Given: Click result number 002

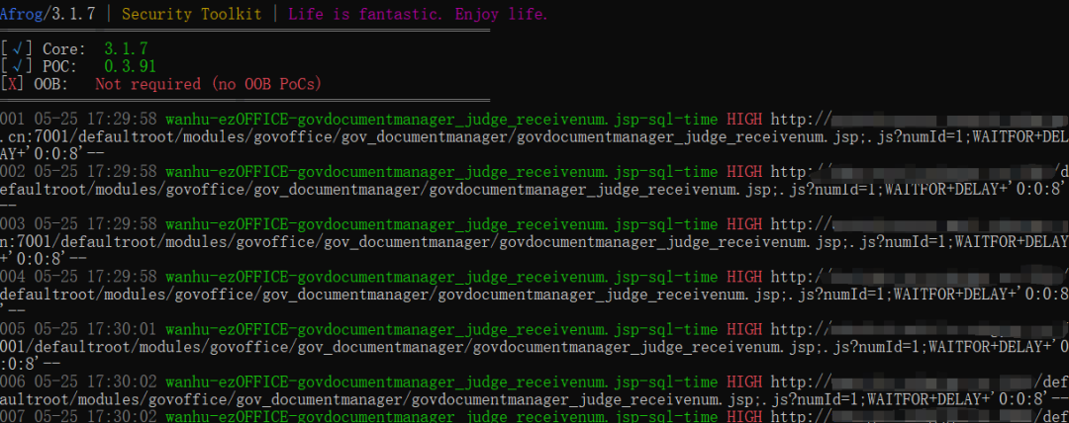Looking at the screenshot, I should [13, 172].
